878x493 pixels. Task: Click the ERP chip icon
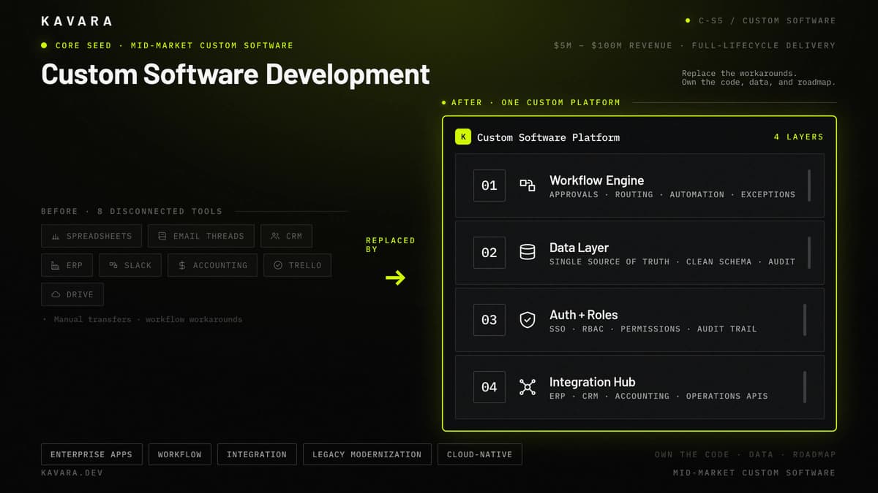(56, 265)
